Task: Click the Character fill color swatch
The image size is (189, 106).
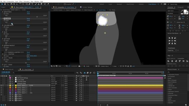Action: coord(185,11)
